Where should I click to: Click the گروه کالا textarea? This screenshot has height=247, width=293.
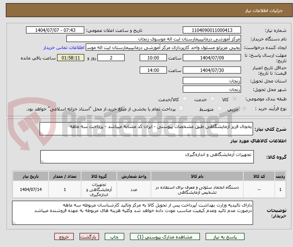[x=147, y=157]
